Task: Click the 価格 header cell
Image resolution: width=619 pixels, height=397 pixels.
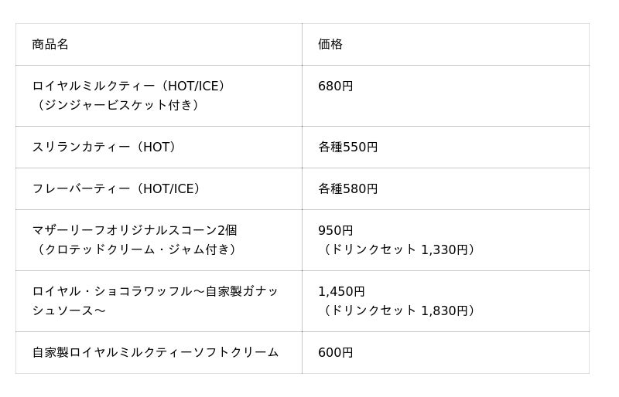Action: (446, 44)
